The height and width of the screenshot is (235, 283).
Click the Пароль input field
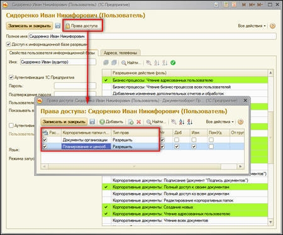(x=75, y=86)
